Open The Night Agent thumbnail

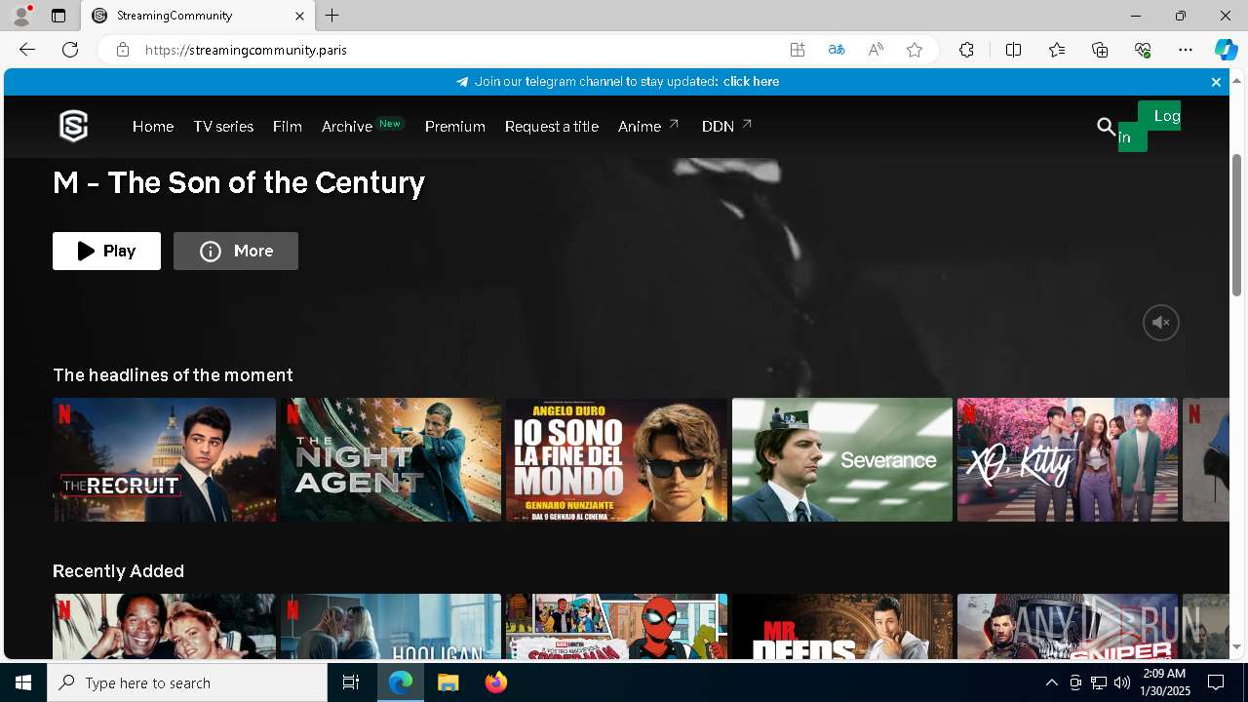pyautogui.click(x=391, y=459)
